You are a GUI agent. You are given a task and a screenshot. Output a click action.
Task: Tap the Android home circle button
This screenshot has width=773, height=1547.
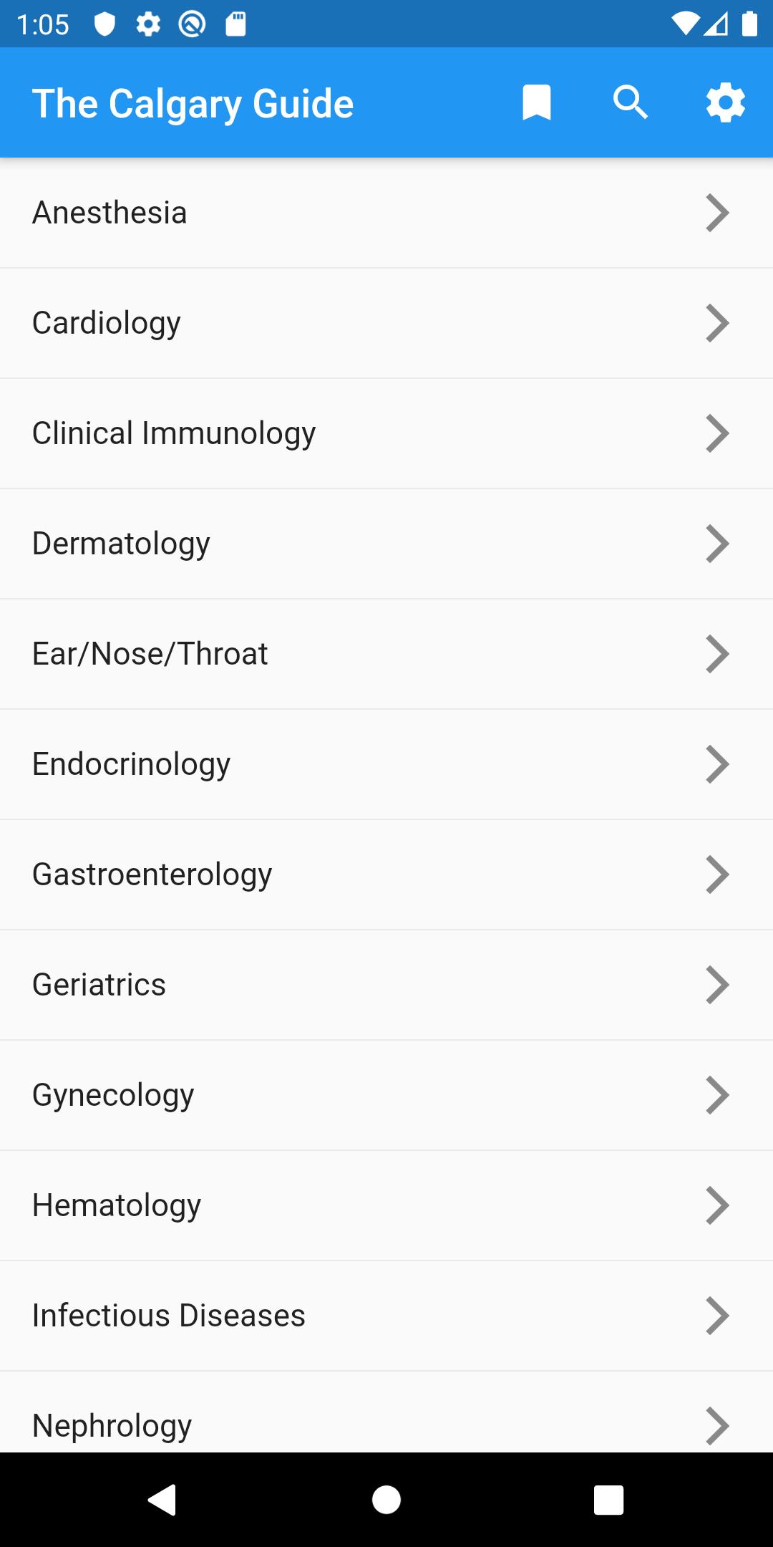(386, 1500)
